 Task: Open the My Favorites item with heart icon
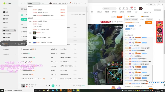pyautogui.click(x=9, y=31)
